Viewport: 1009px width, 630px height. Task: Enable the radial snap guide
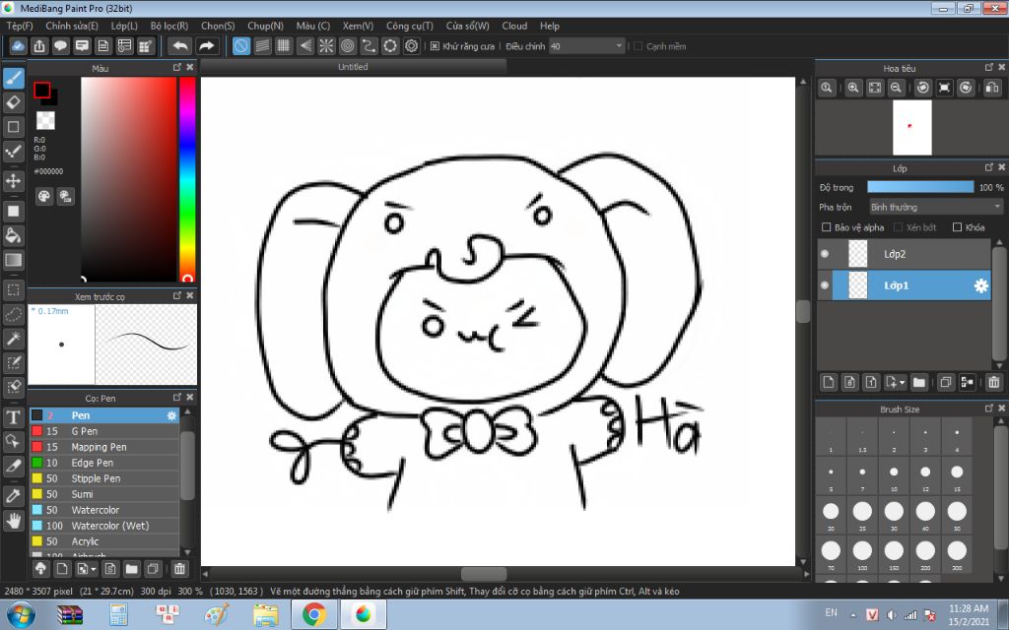click(x=326, y=46)
